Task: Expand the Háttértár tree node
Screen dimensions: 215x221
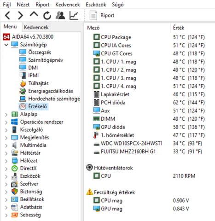Action: point(6,153)
